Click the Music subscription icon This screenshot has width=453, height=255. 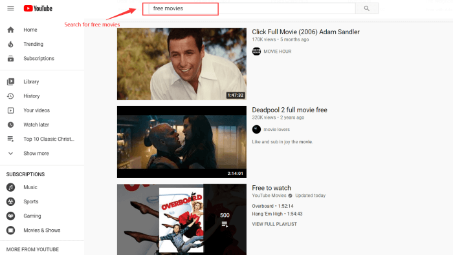coord(11,187)
